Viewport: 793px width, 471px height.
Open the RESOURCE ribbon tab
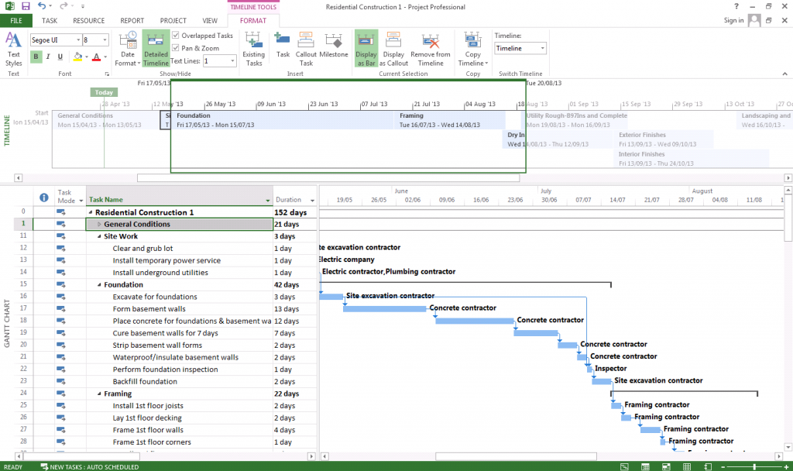tap(88, 21)
